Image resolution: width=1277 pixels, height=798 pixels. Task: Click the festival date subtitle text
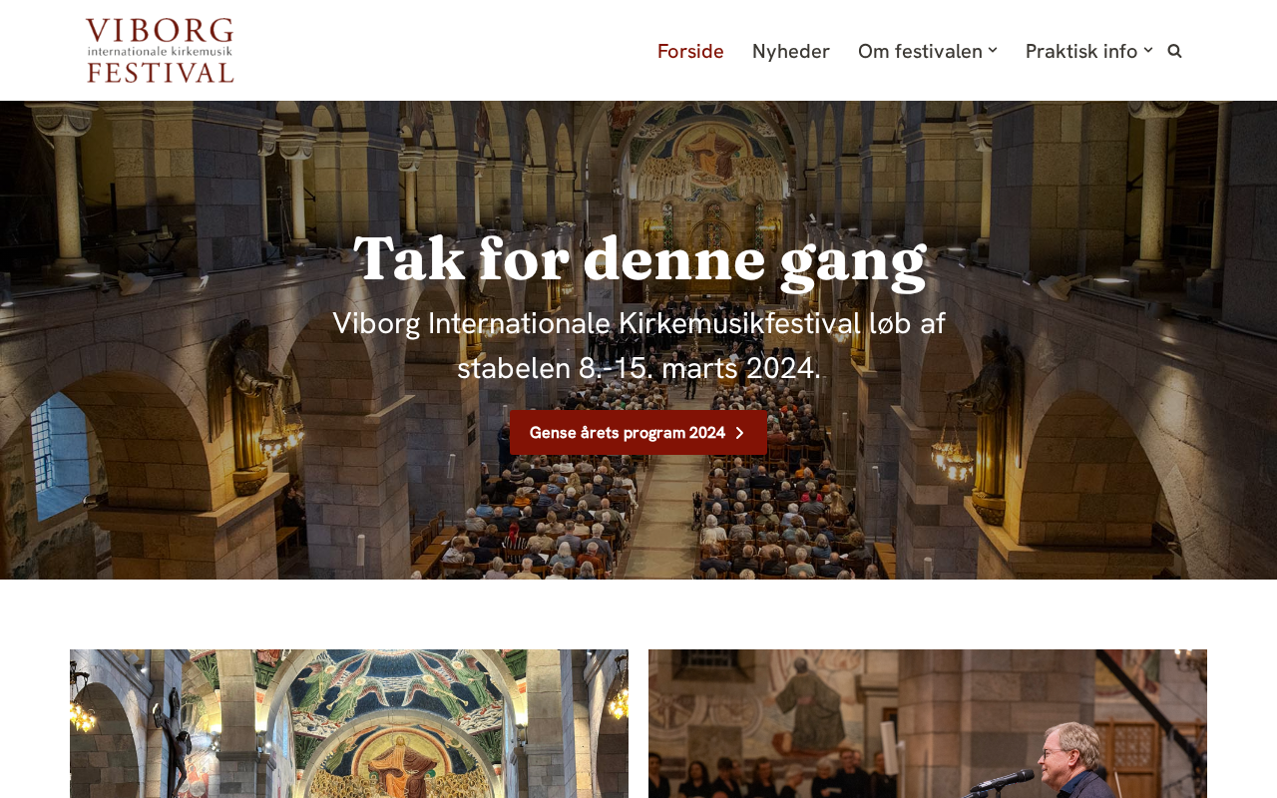pyautogui.click(x=638, y=345)
